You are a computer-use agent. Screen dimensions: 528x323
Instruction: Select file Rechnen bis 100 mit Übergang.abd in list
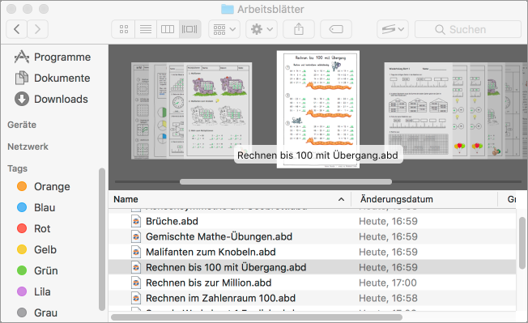312,267
